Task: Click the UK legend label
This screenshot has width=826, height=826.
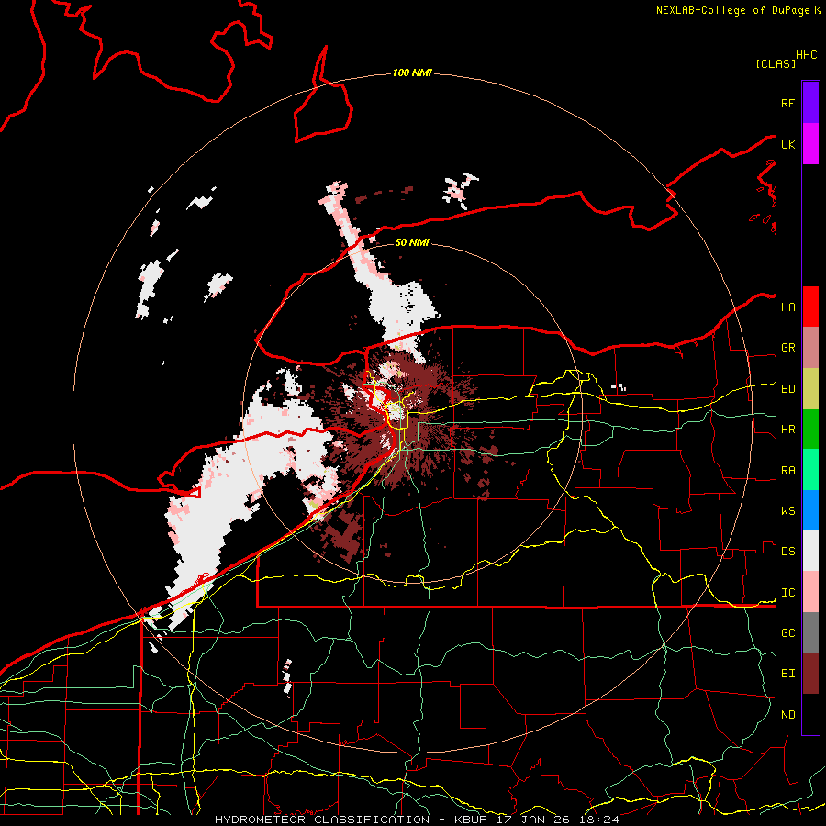Action: click(787, 144)
